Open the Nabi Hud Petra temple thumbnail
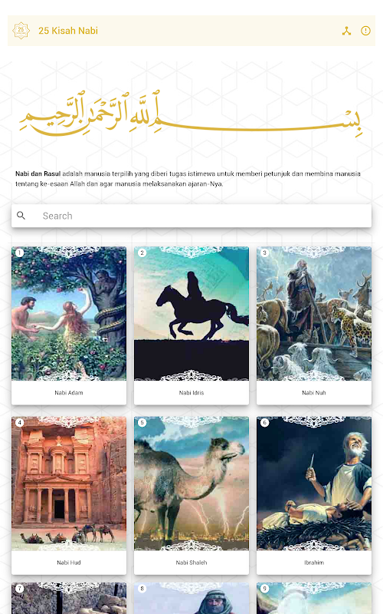Image resolution: width=383 pixels, height=614 pixels. coord(69,484)
